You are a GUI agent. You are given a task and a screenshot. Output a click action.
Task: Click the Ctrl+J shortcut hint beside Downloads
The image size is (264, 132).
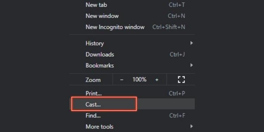(x=177, y=54)
